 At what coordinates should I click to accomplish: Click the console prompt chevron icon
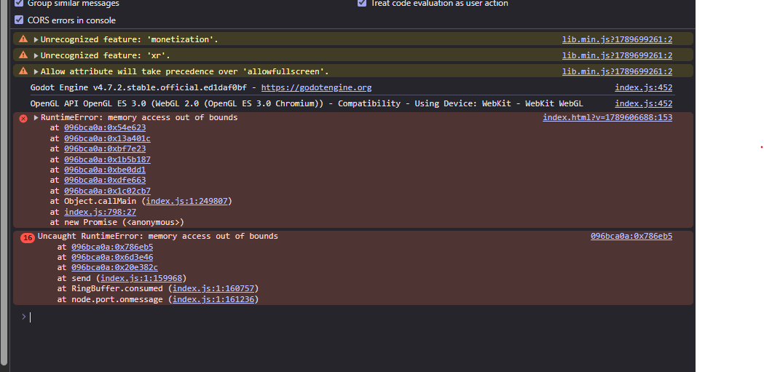tap(23, 317)
